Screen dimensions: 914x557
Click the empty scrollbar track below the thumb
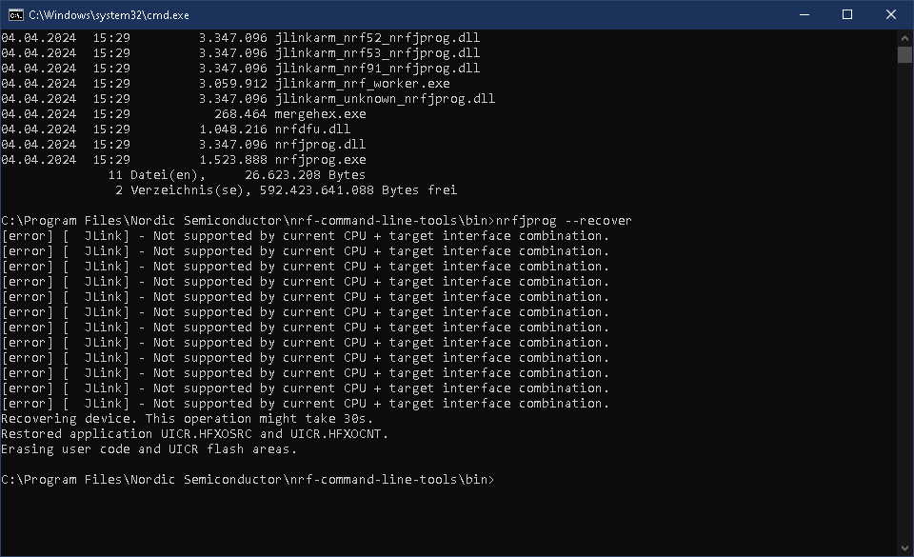click(x=904, y=302)
